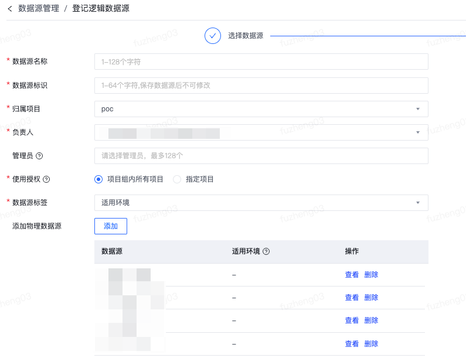Click the back arrow beside 数据源管理
This screenshot has height=358, width=466.
pos(10,9)
